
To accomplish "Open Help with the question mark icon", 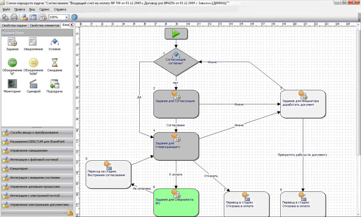I will coord(74,17).
